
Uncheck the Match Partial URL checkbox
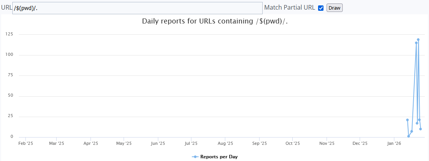(321, 8)
